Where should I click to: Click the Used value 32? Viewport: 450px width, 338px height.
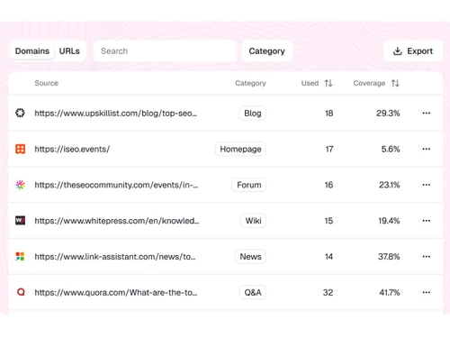pyautogui.click(x=328, y=292)
